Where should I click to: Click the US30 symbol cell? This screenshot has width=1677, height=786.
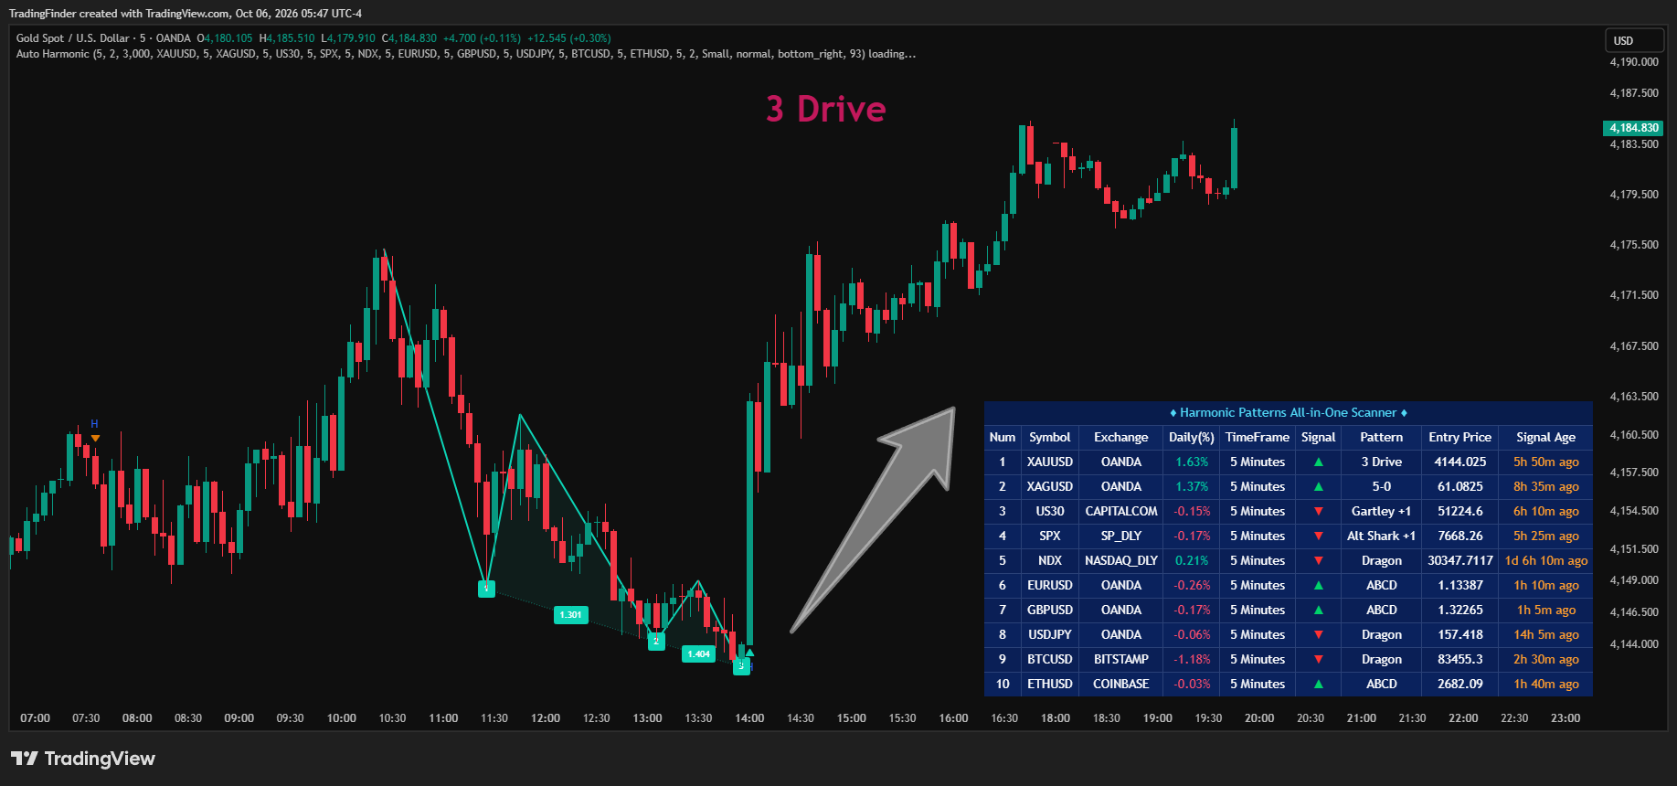click(x=1050, y=512)
